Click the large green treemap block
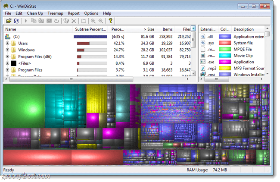This screenshot has width=280, height=182. coord(24,106)
